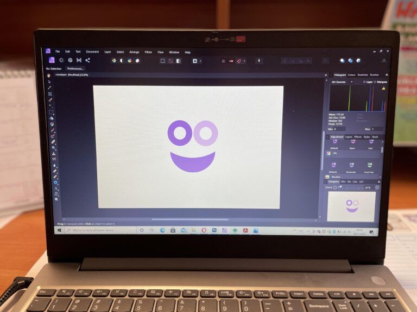
Task: Switch to the Layers tab
Action: pos(349,137)
